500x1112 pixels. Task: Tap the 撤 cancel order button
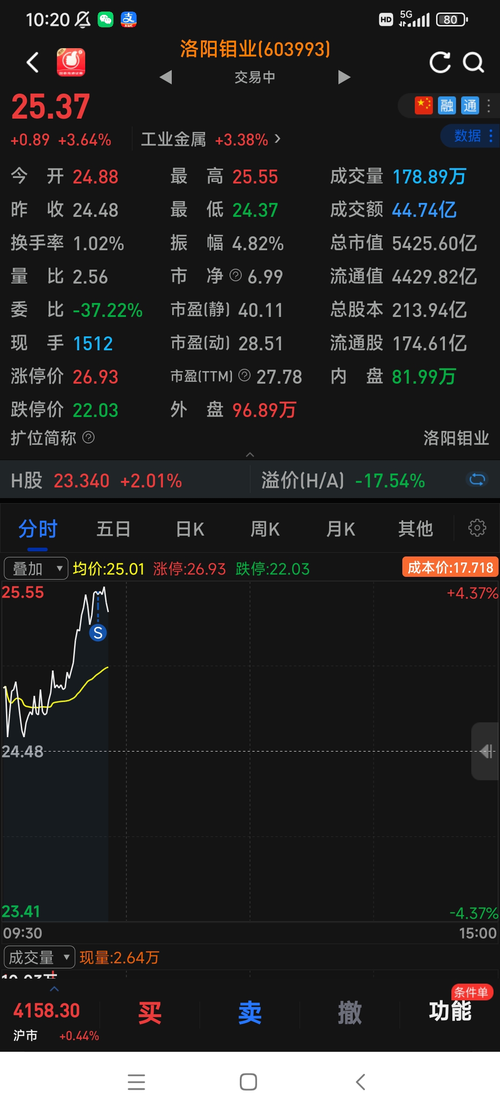pos(350,1012)
